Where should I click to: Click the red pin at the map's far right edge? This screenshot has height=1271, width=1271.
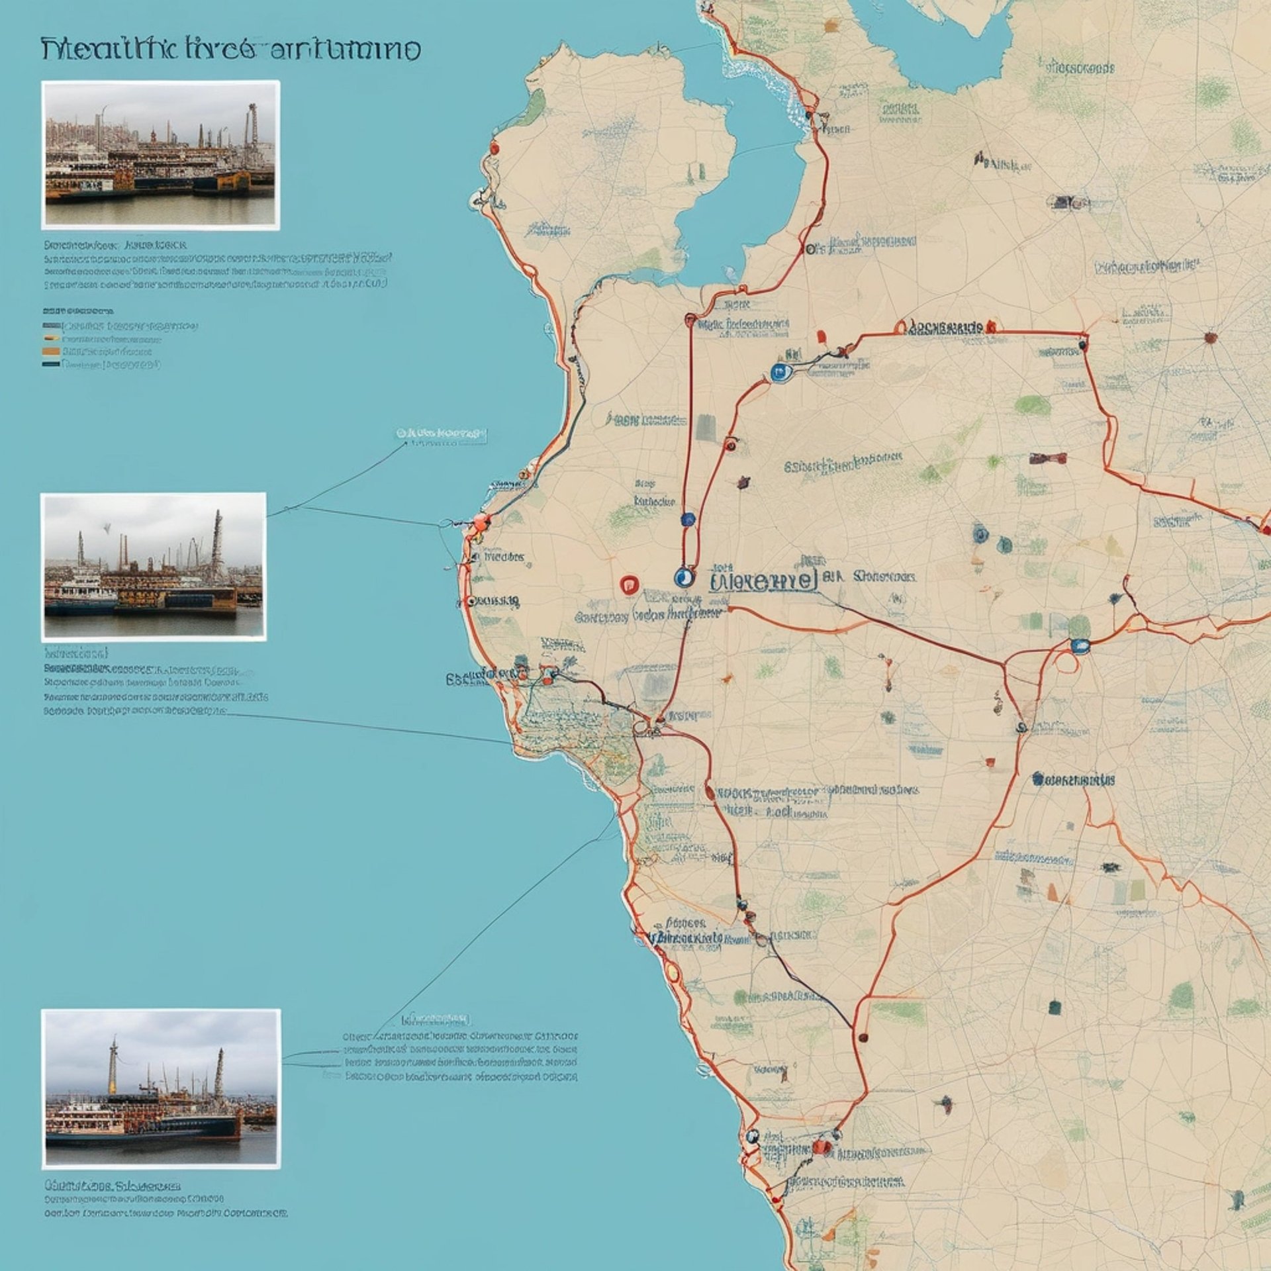(1266, 528)
